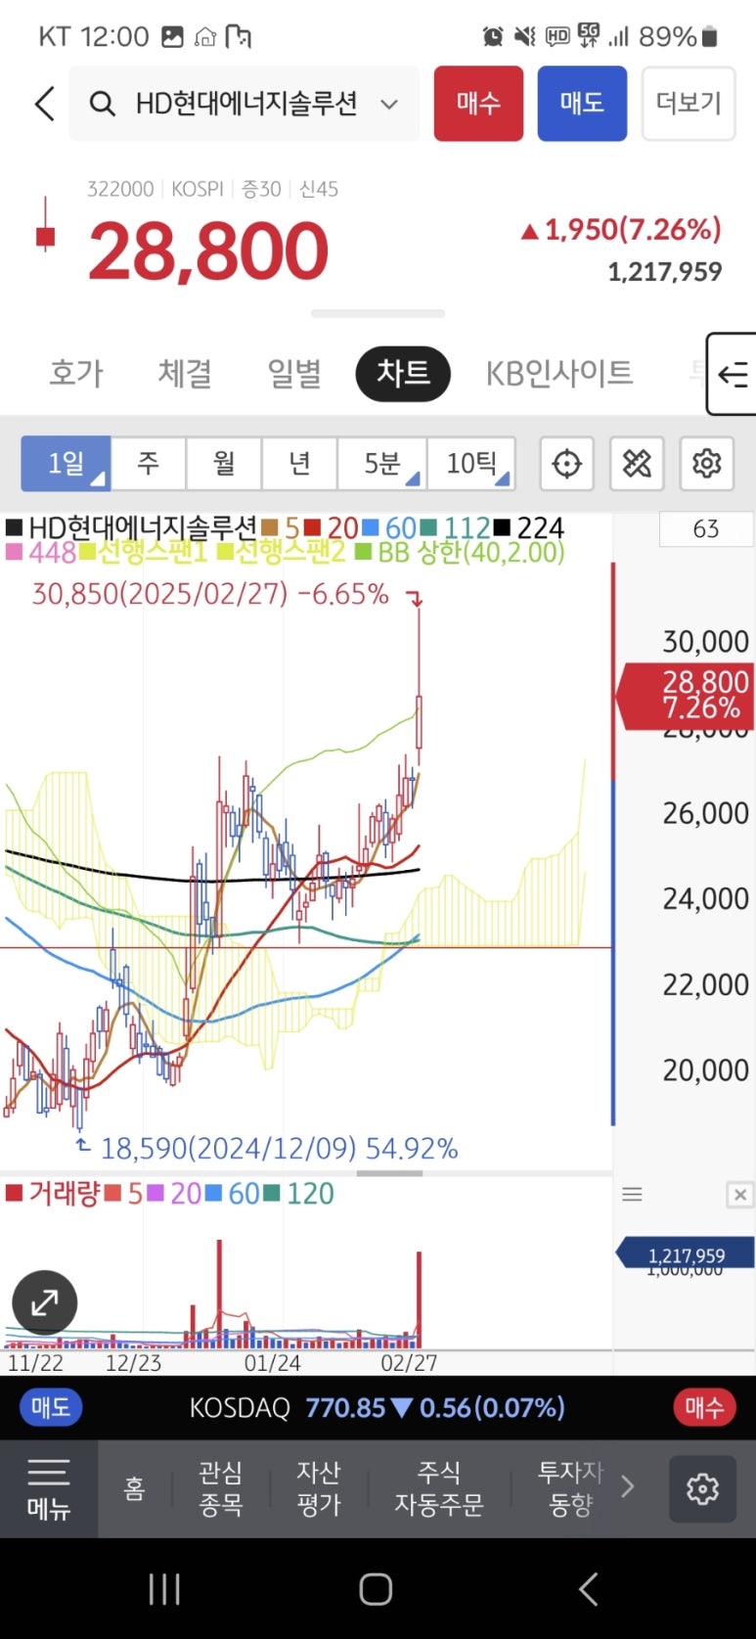The image size is (756, 1639).
Task: Tap the Android recent apps button
Action: point(164,1589)
